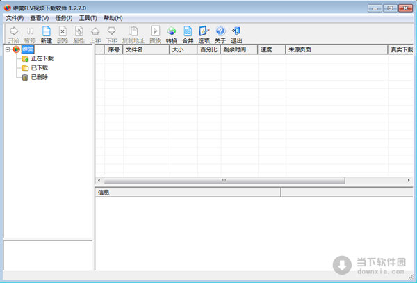
Task: Click the 信息 column header in log panel
Action: [x=188, y=193]
